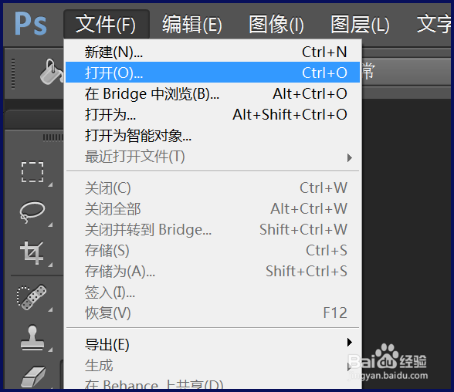The image size is (454, 392).
Task: Select the Clone Stamp tool
Action: click(32, 338)
